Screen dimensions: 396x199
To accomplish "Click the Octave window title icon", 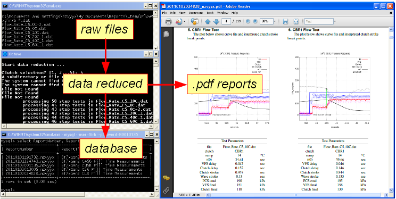I will [5, 54].
